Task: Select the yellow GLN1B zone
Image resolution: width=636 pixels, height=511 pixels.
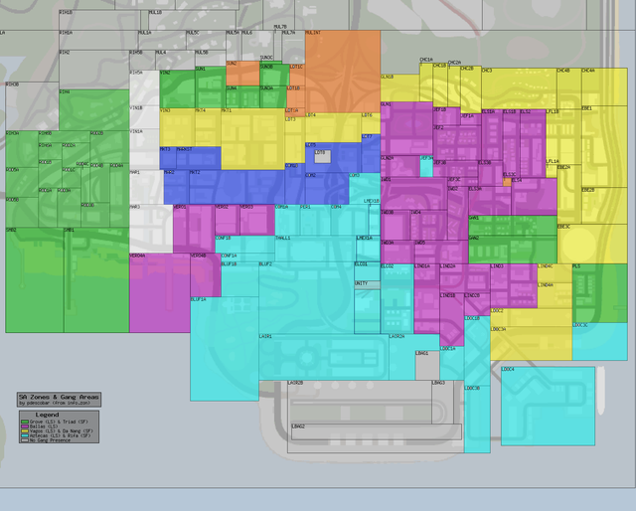Action: point(399,88)
